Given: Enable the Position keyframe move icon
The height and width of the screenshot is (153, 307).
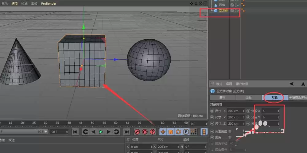Looking at the screenshot, I should coord(162,132).
